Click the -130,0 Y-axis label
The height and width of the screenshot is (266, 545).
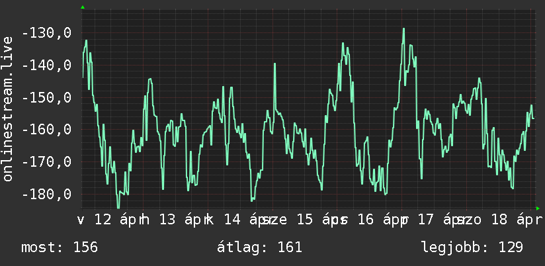46,33
